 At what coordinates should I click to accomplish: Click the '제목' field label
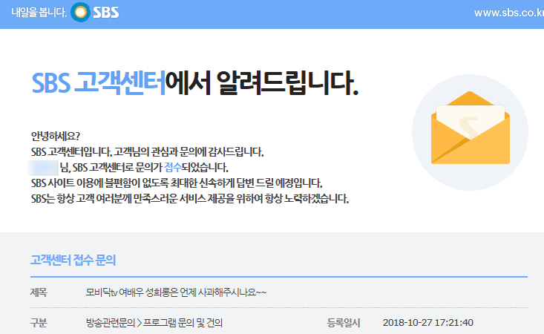click(39, 292)
